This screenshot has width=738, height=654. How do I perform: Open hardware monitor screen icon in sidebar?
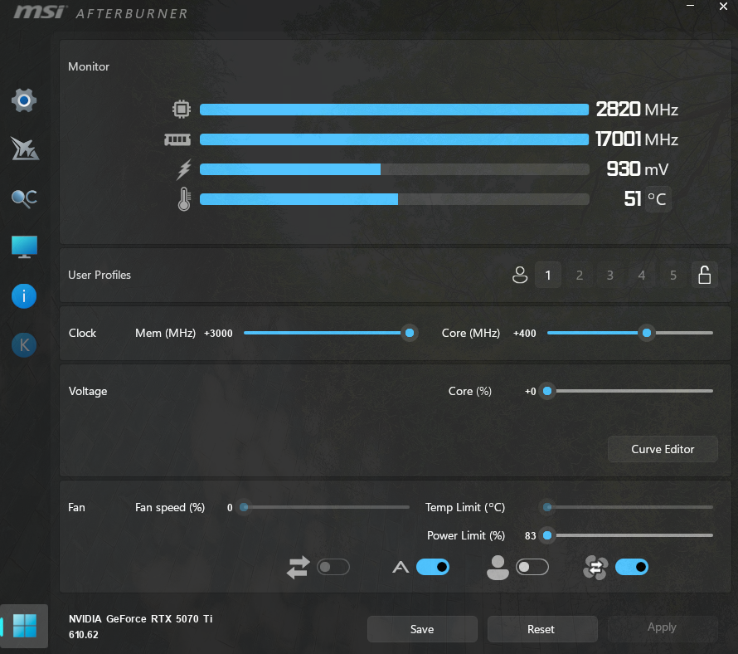24,246
